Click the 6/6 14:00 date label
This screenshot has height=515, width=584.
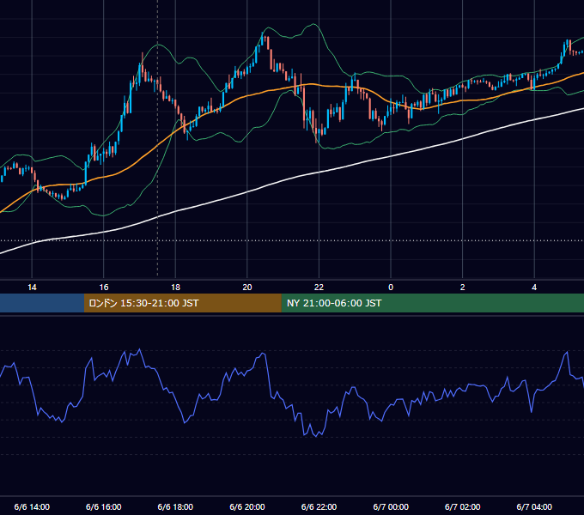(32, 506)
